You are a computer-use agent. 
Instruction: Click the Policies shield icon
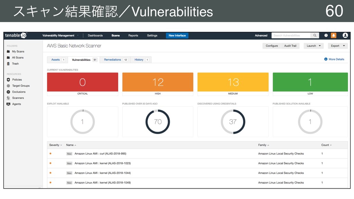(x=8, y=80)
